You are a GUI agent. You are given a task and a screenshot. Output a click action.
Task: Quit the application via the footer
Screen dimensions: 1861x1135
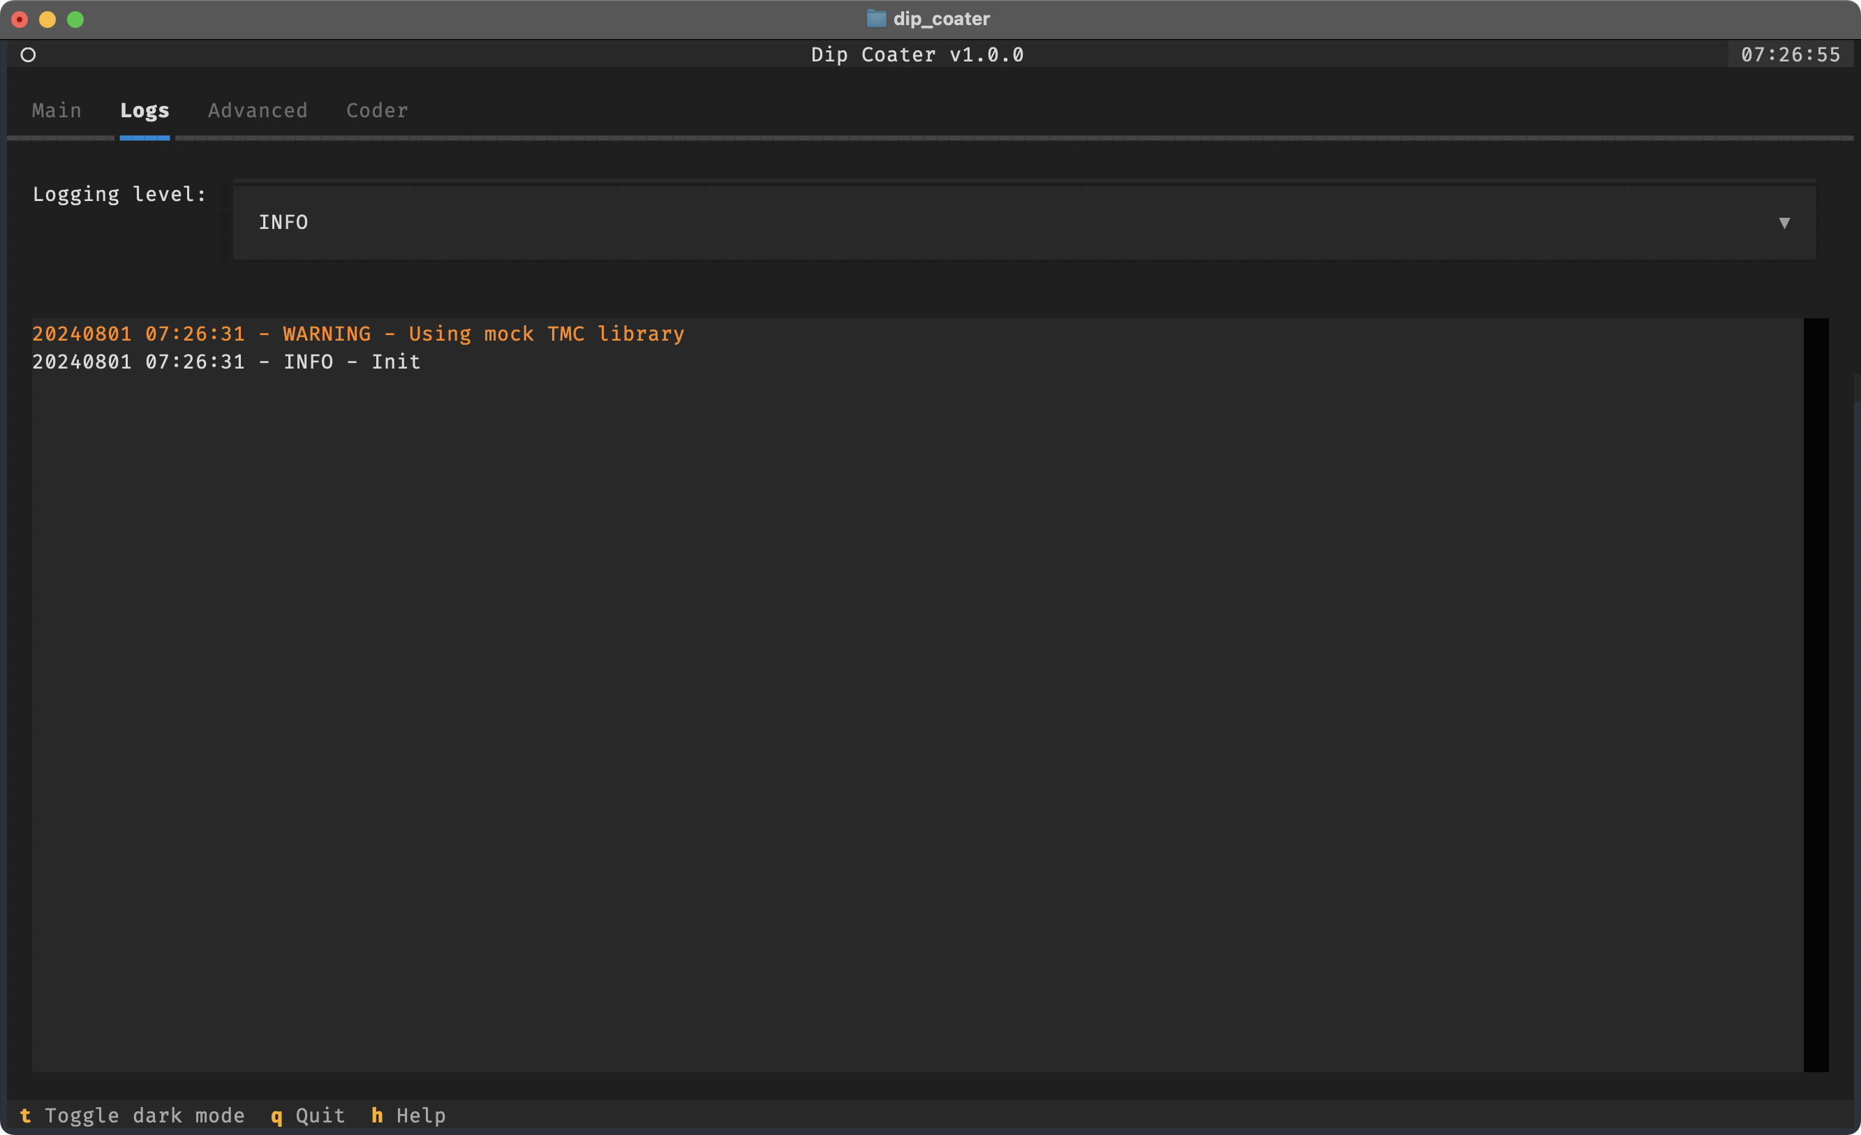(308, 1115)
